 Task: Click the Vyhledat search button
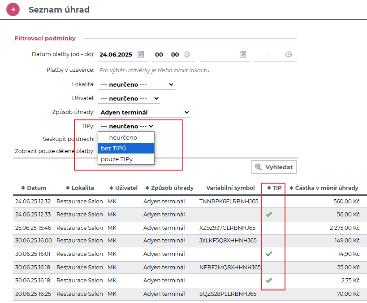coord(274,167)
